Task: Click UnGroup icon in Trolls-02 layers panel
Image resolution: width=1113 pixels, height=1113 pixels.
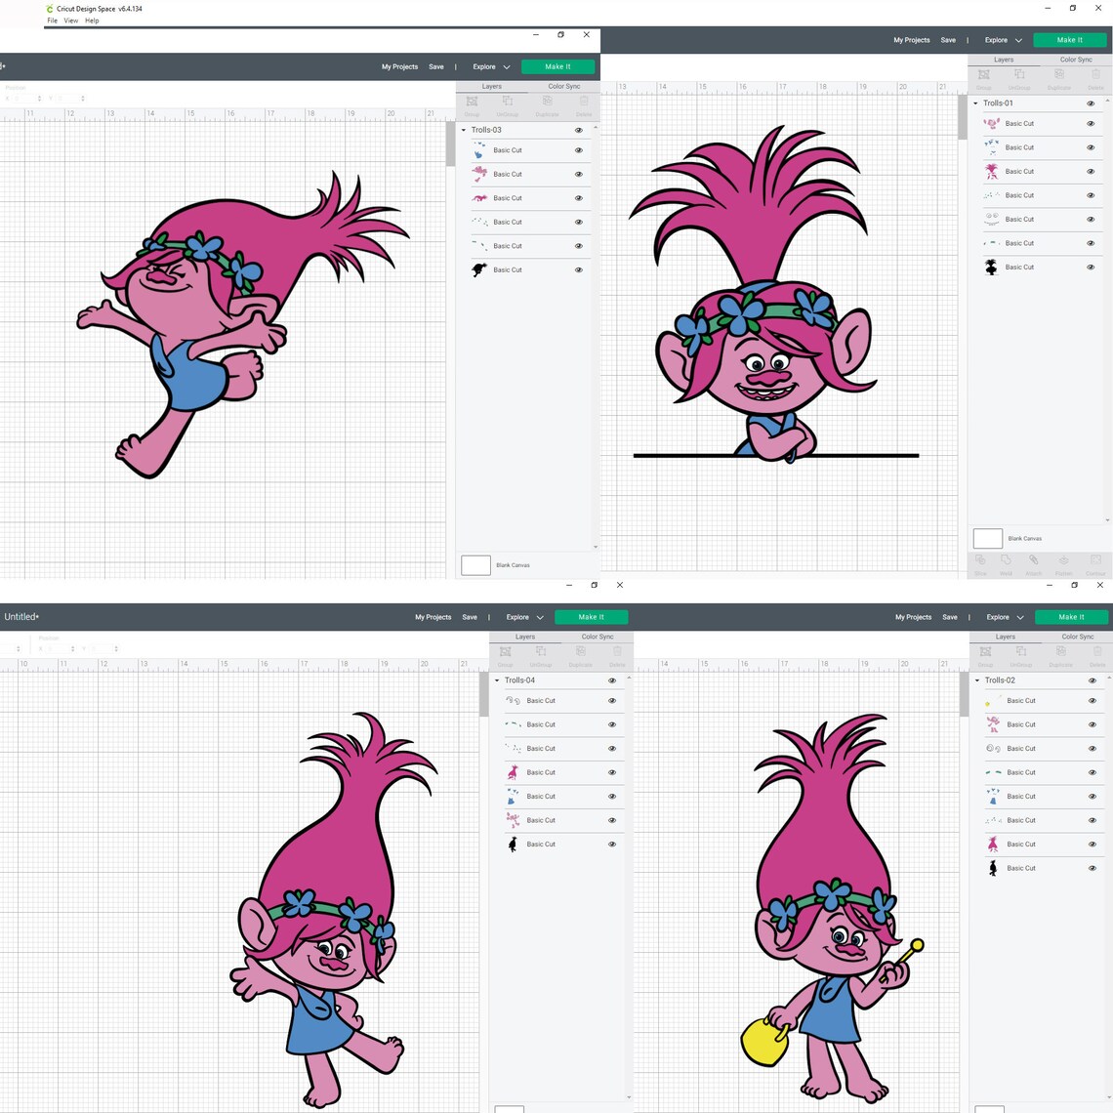Action: [1020, 652]
